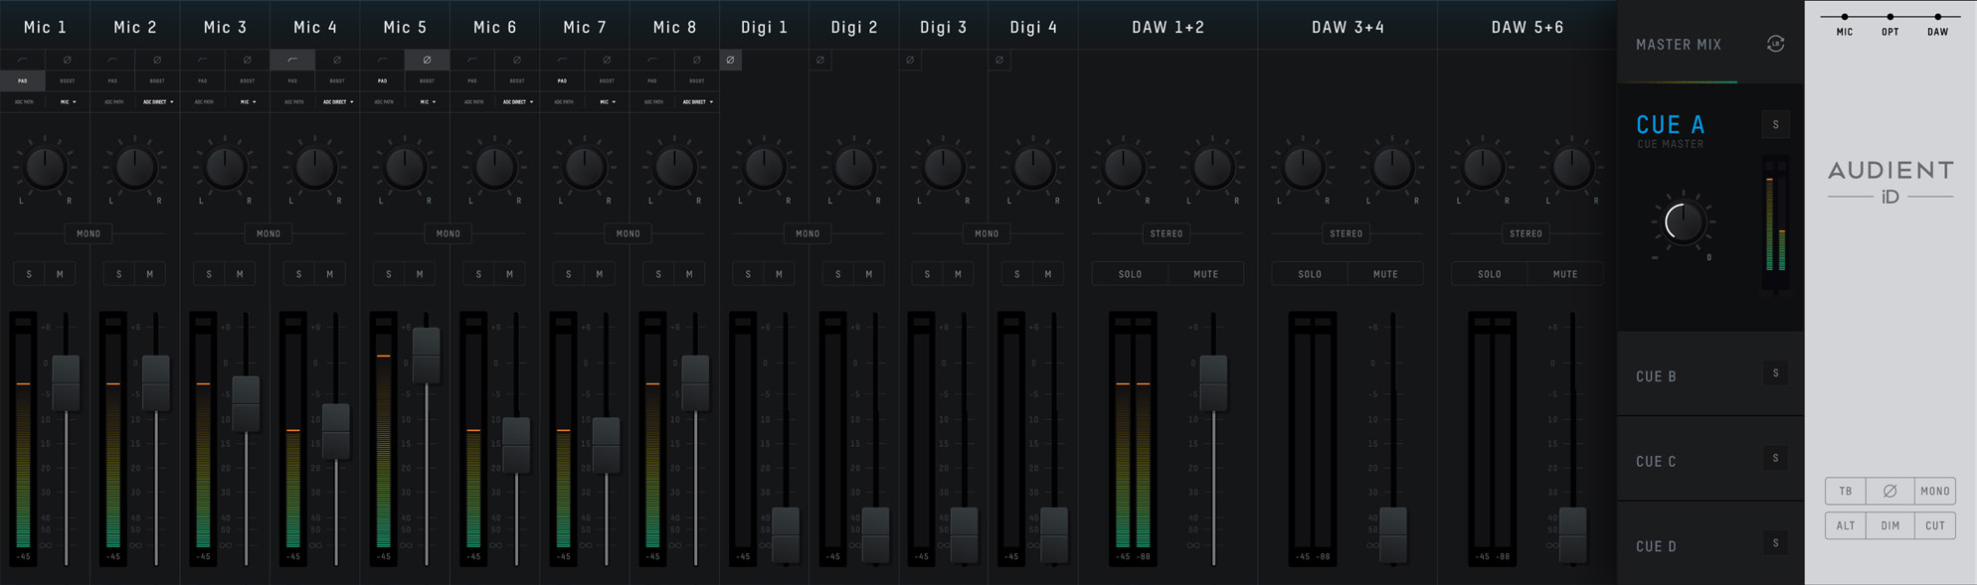Select the CUE B mix
1977x585 pixels.
[1656, 376]
